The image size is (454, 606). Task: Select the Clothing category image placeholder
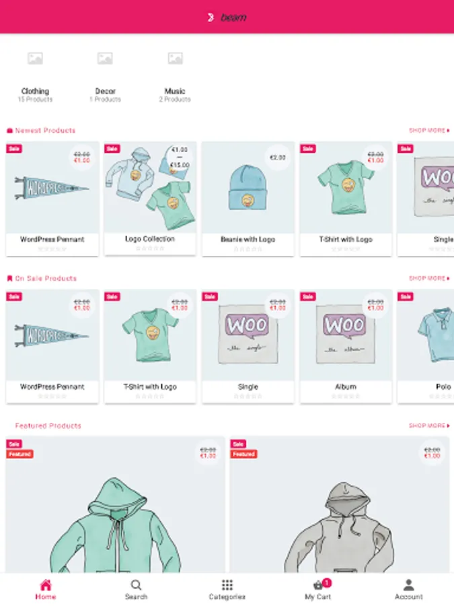pos(35,59)
